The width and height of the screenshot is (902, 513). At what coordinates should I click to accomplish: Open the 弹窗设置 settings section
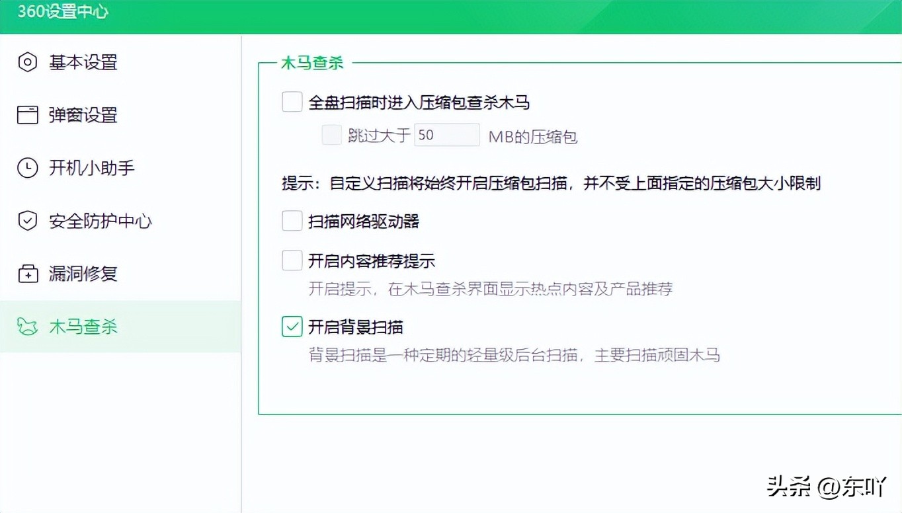[82, 115]
